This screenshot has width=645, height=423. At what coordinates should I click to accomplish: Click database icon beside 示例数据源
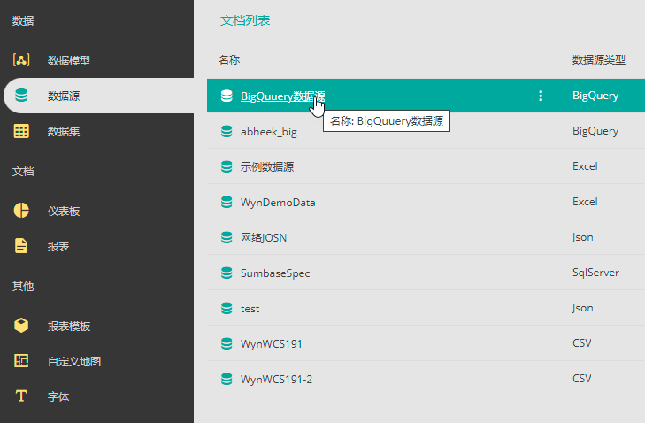(x=227, y=166)
